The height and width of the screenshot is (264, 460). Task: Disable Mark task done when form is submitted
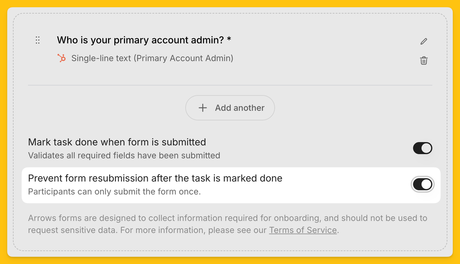click(x=423, y=148)
